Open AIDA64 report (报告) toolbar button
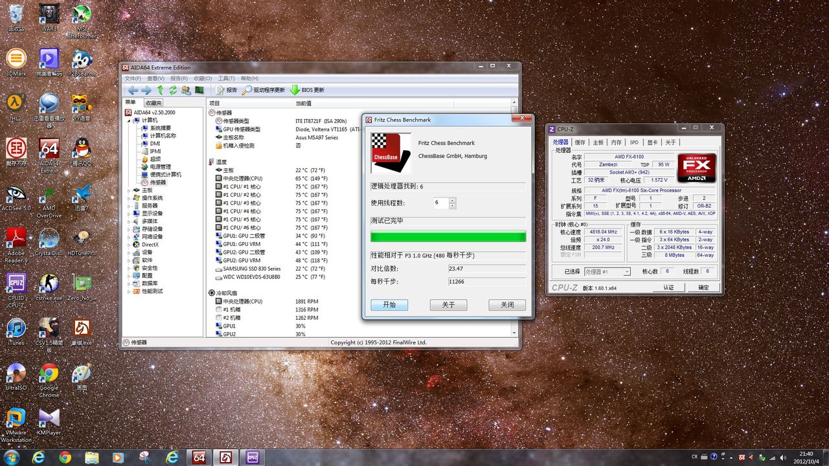Screen dimensions: 829x466 pos(226,90)
